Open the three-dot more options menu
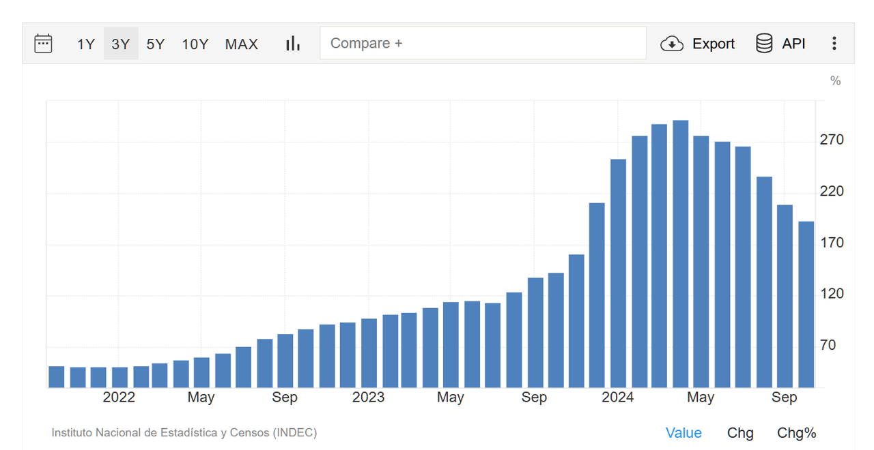This screenshot has height=450, width=874. [834, 44]
